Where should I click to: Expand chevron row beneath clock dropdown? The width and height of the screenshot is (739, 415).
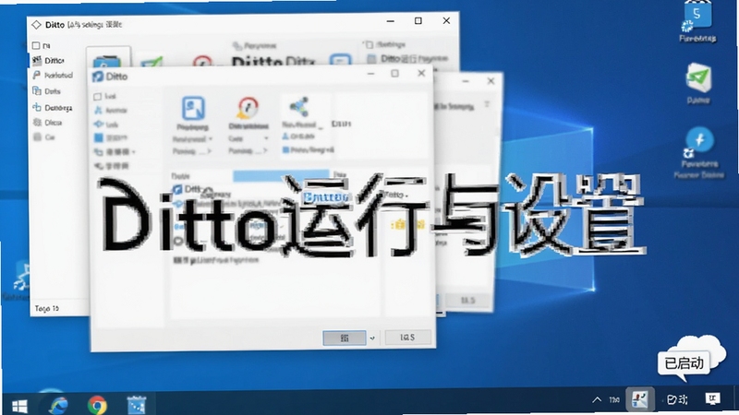point(248,150)
